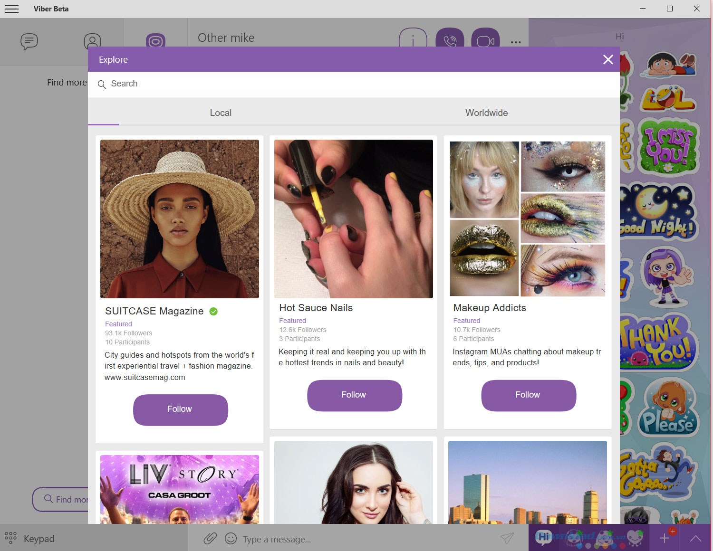Open the public accounts tab icon
Viewport: 713px width, 551px height.
(155, 40)
